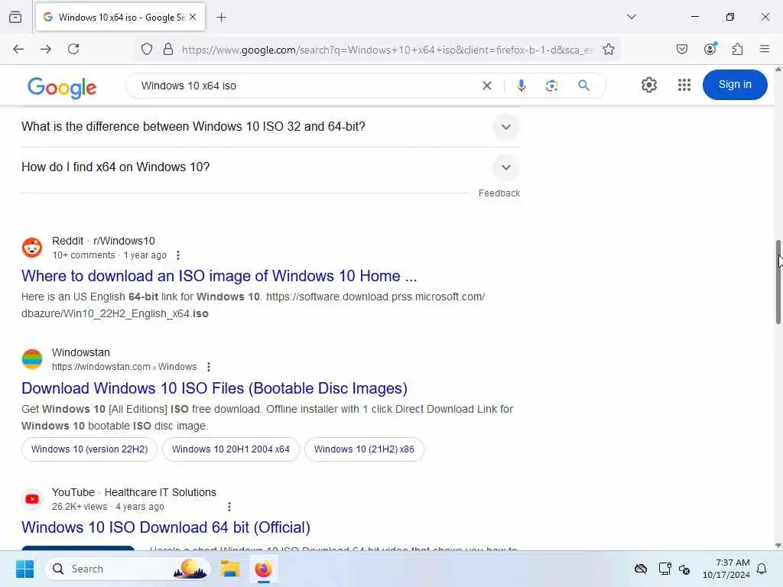This screenshot has width=783, height=587.
Task: Click the URL address bar
Action: pos(387,50)
